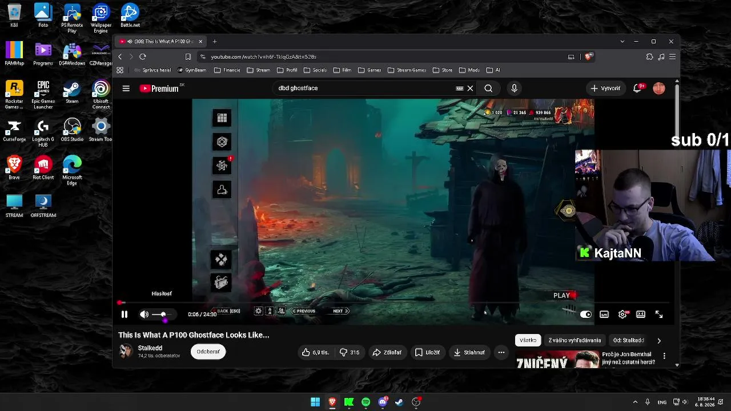This screenshot has width=731, height=411.
Task: Select the Všetko filter chip
Action: [528, 340]
